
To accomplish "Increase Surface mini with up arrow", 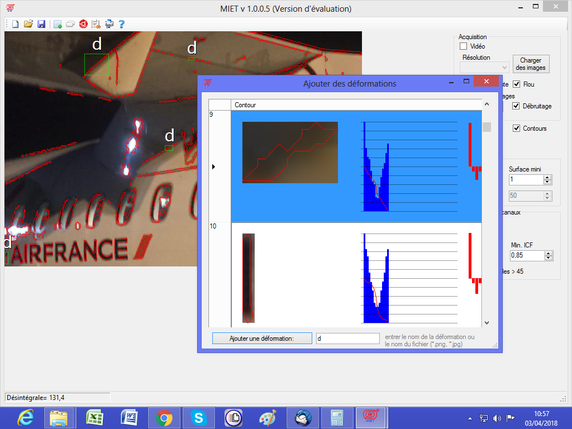I will [547, 178].
